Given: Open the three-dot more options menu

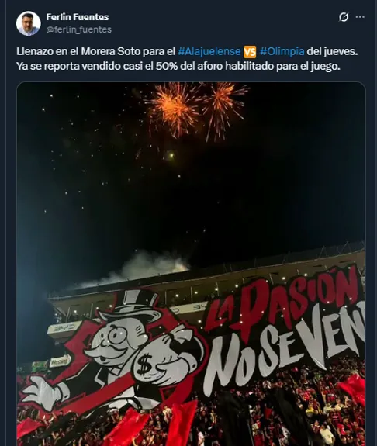Looking at the screenshot, I should pos(360,17).
